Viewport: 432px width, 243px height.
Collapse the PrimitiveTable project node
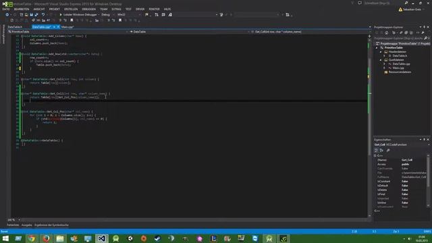tap(377, 48)
